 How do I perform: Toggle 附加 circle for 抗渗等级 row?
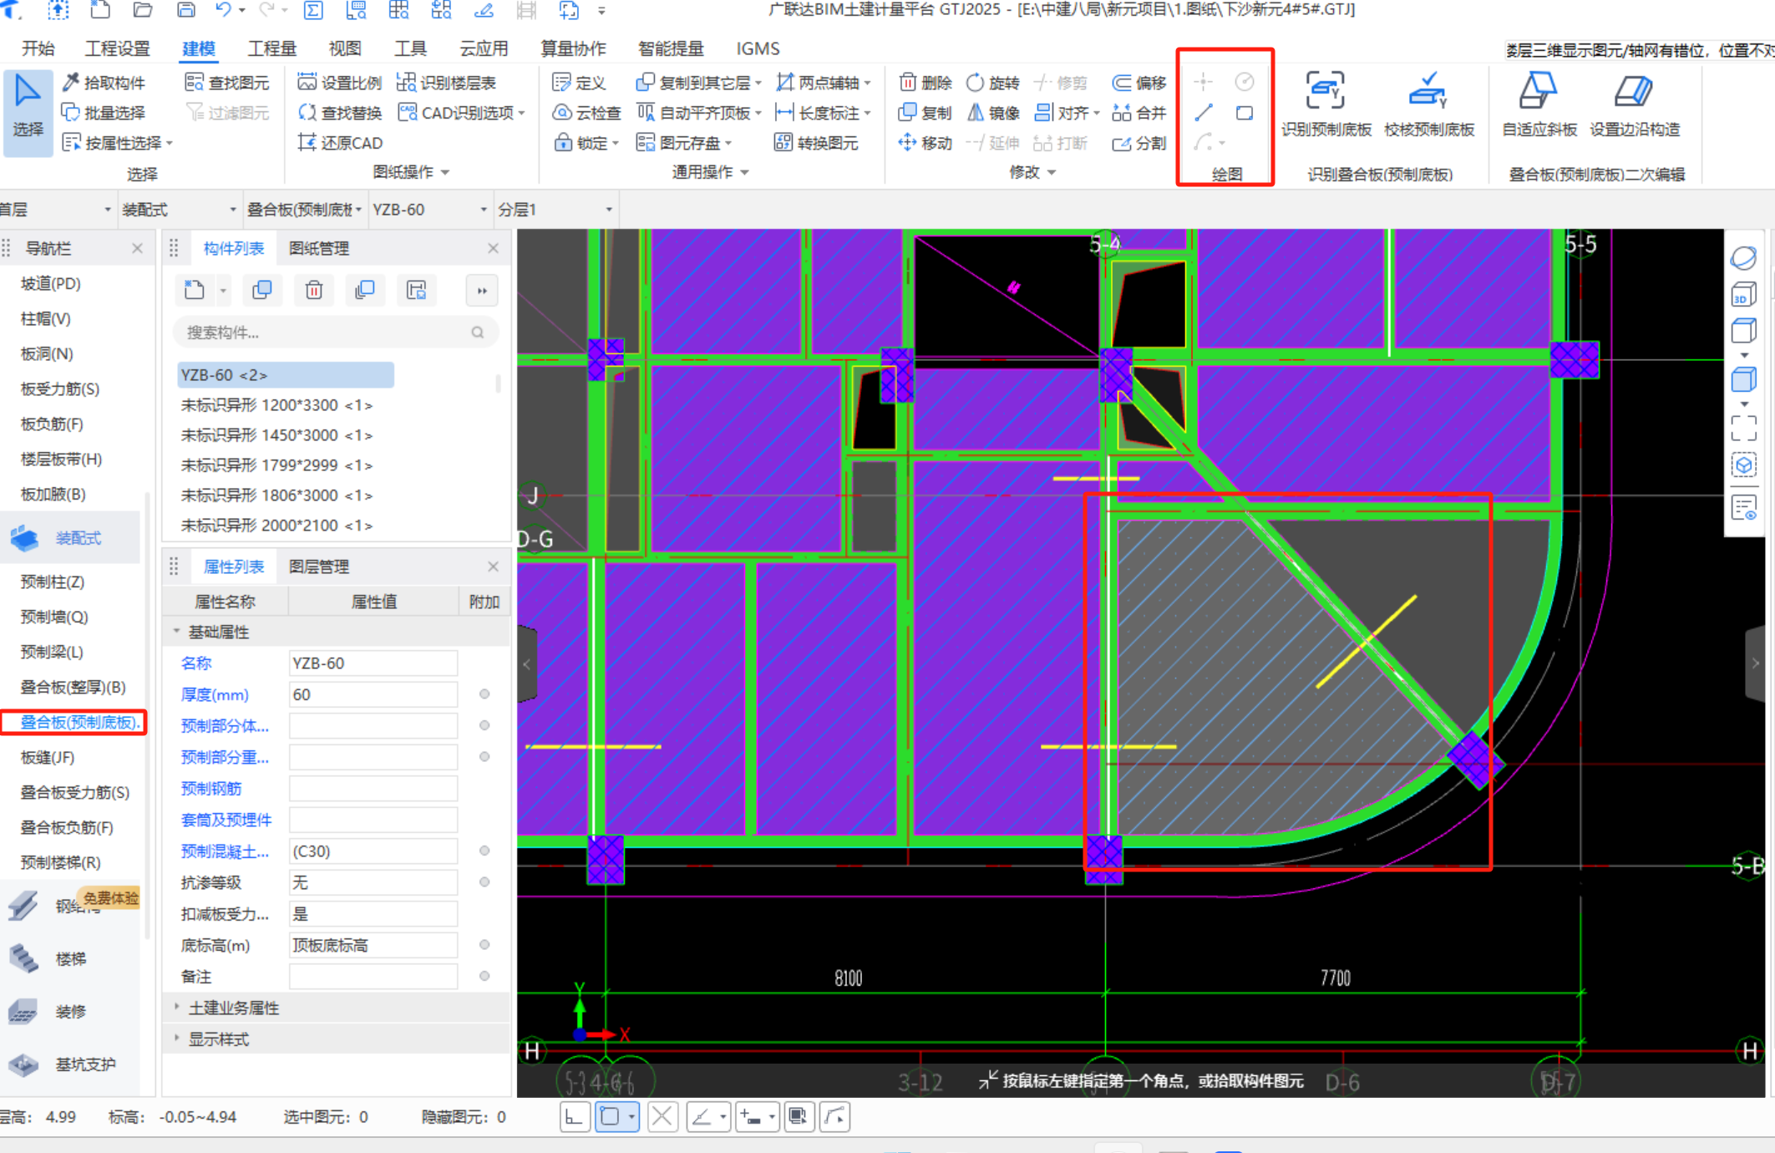484,882
